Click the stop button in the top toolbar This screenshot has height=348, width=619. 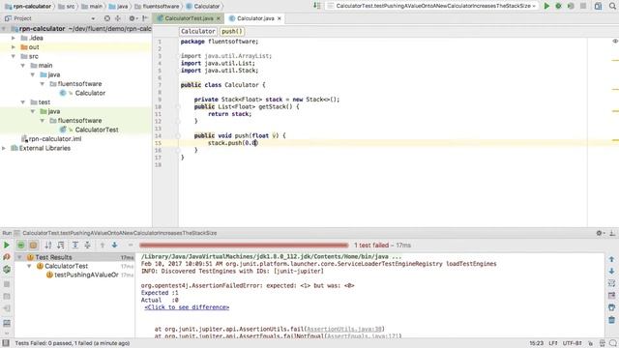[x=583, y=6]
